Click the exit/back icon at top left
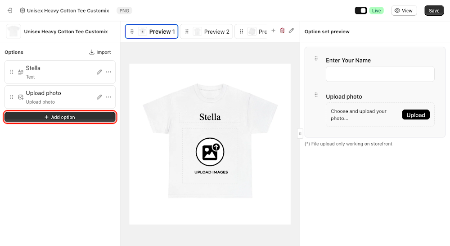The image size is (450, 246). pos(10,11)
